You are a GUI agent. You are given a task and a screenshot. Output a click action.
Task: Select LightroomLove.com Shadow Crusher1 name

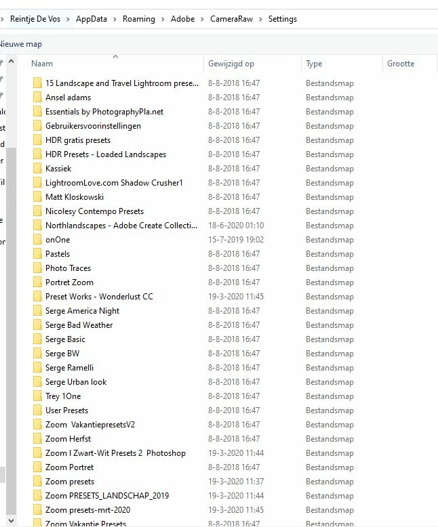tap(114, 182)
